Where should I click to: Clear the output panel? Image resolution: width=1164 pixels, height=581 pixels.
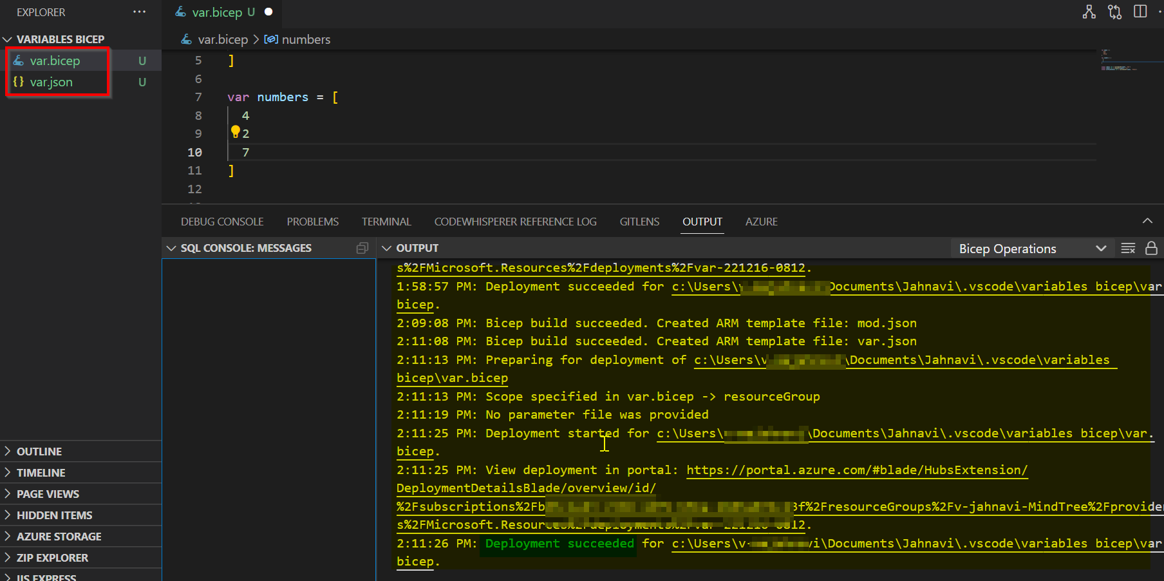click(x=1128, y=249)
